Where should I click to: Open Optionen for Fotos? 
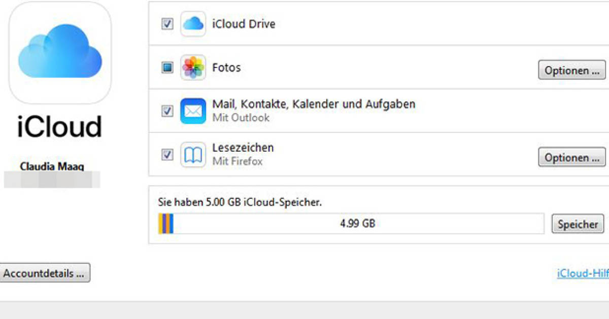pos(572,70)
